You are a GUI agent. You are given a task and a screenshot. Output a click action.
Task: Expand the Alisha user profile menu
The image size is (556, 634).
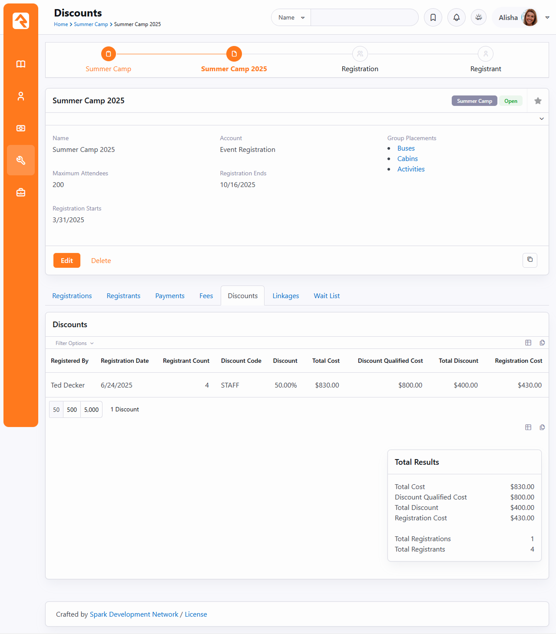pos(547,17)
